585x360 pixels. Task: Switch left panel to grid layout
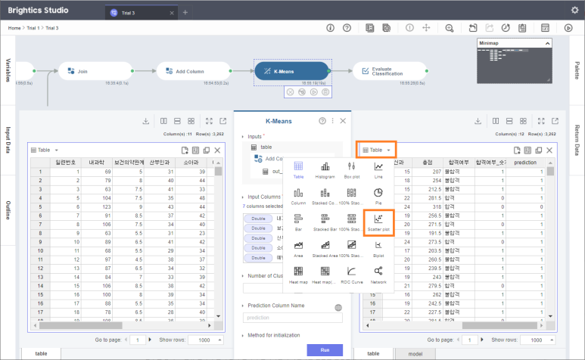191,121
